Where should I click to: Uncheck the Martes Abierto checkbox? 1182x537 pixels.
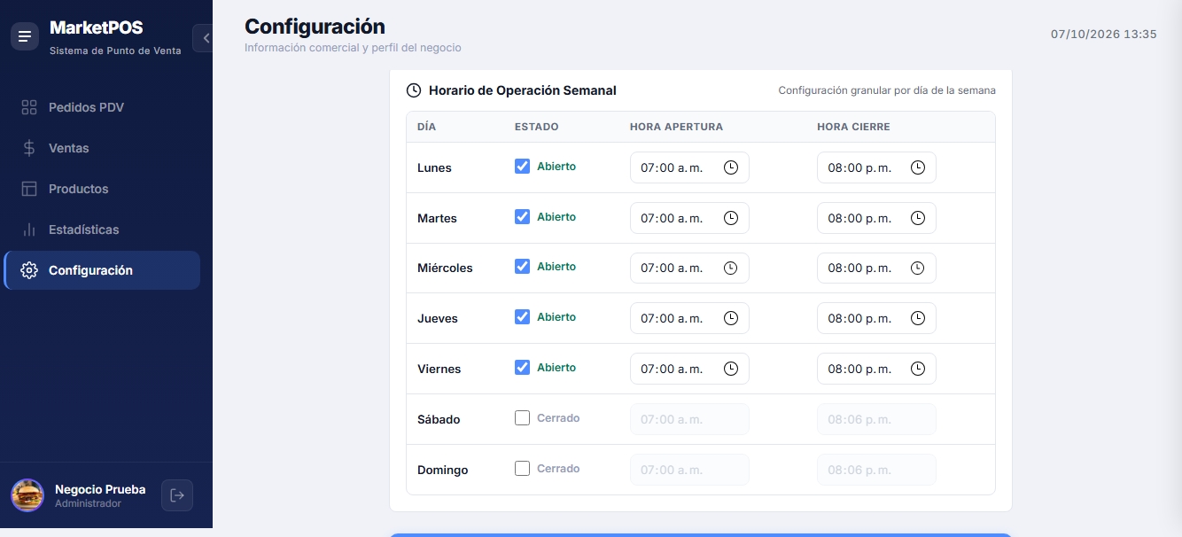click(x=523, y=217)
